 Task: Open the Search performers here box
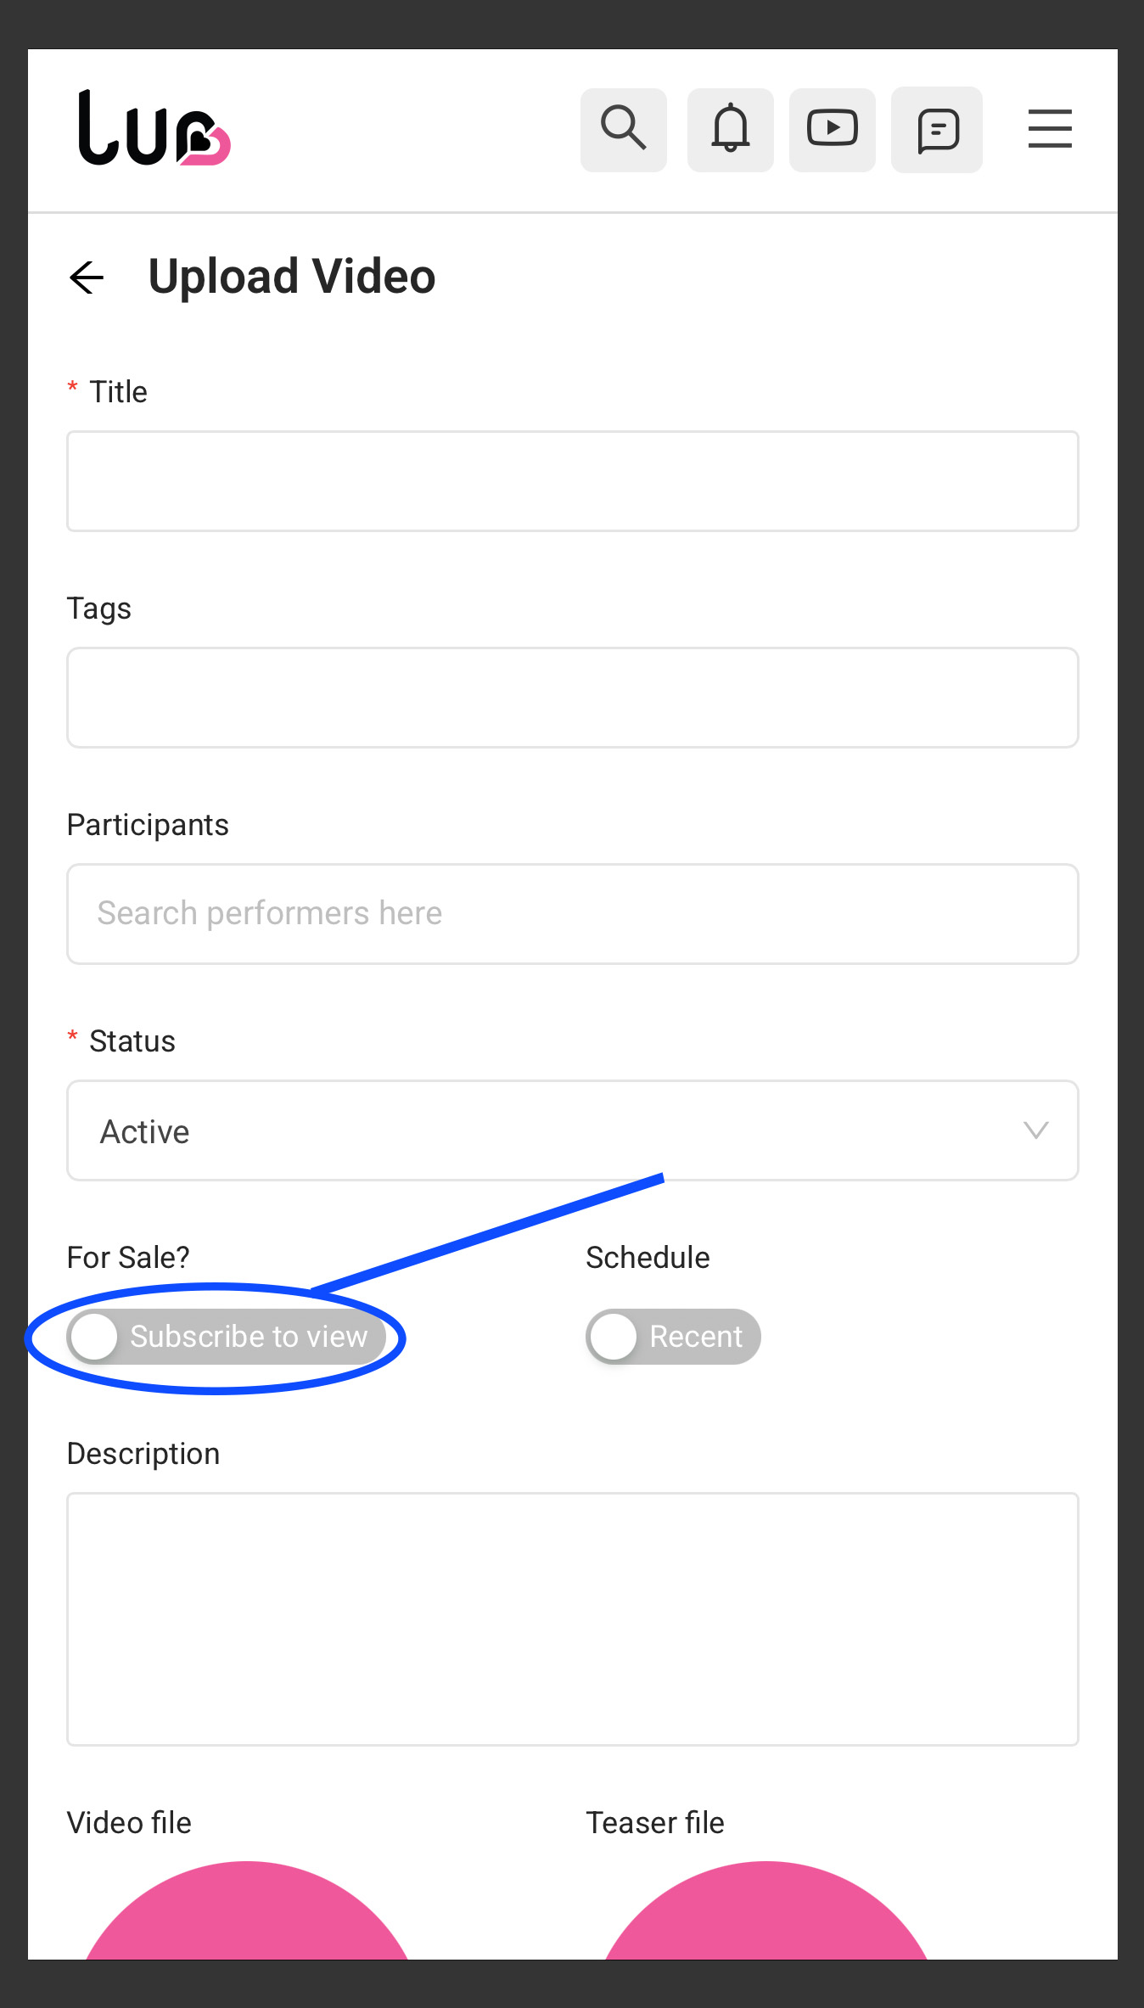tap(573, 914)
